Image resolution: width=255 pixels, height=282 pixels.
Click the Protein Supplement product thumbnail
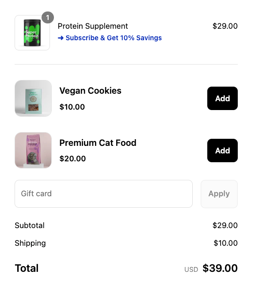(x=32, y=33)
